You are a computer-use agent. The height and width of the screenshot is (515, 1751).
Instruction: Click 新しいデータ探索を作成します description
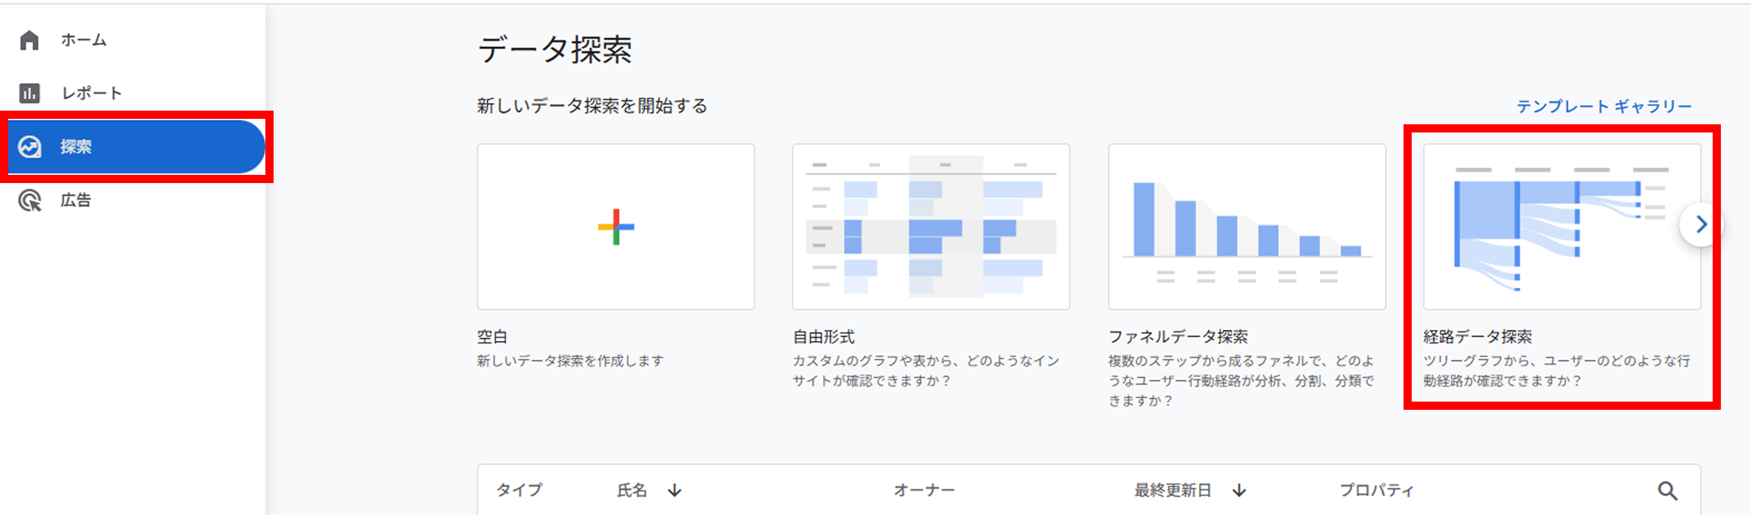570,361
